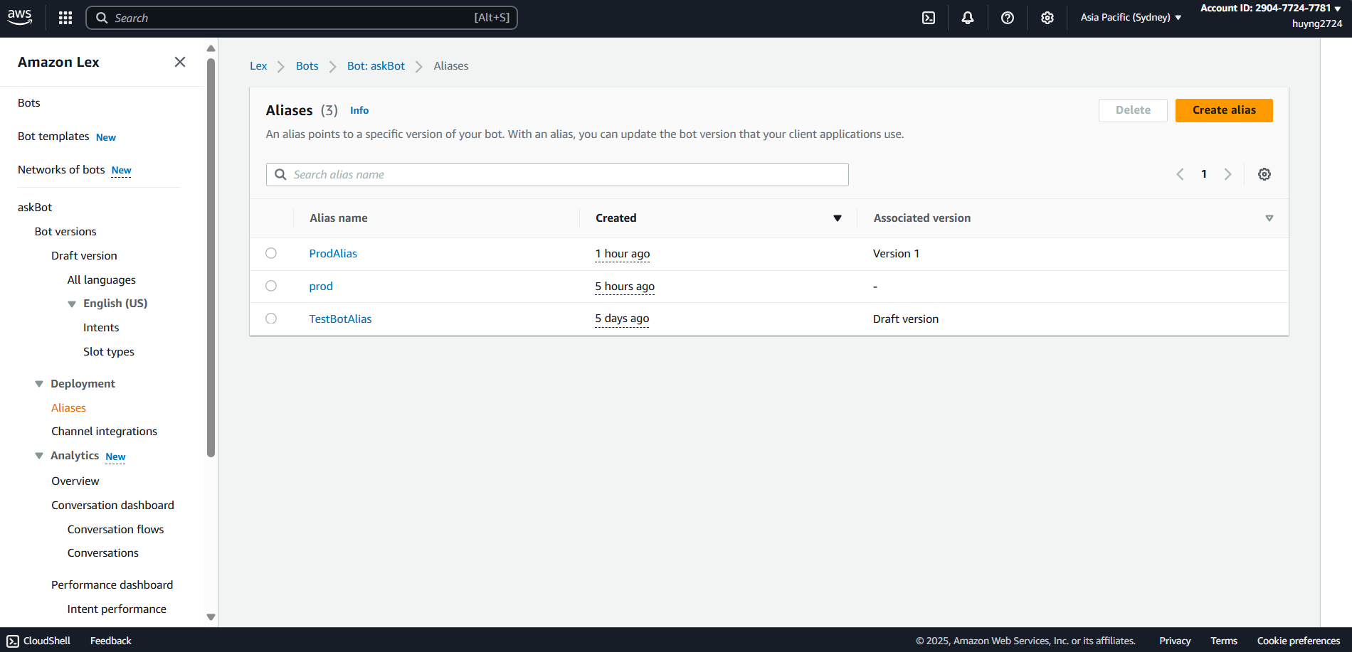The image size is (1352, 652).
Task: Open the help question mark menu
Action: pyautogui.click(x=1008, y=18)
